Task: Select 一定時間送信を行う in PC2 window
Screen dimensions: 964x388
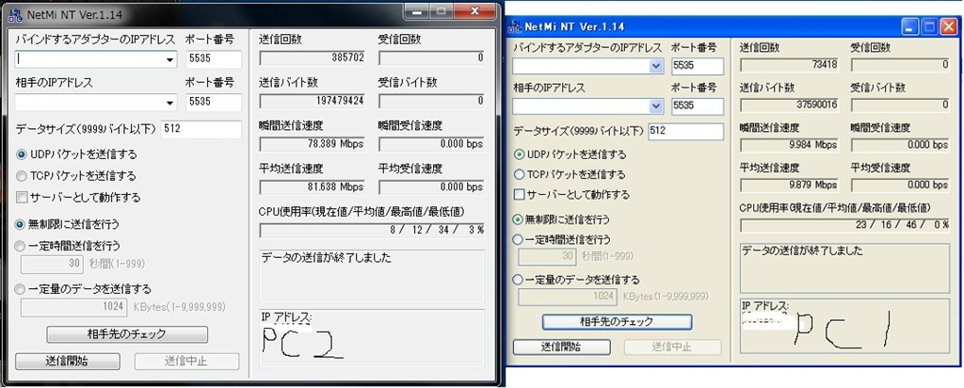Action: (68, 246)
